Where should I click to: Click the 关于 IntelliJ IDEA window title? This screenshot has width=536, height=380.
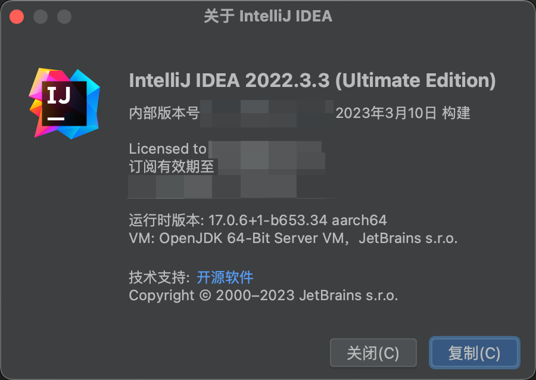point(267,16)
